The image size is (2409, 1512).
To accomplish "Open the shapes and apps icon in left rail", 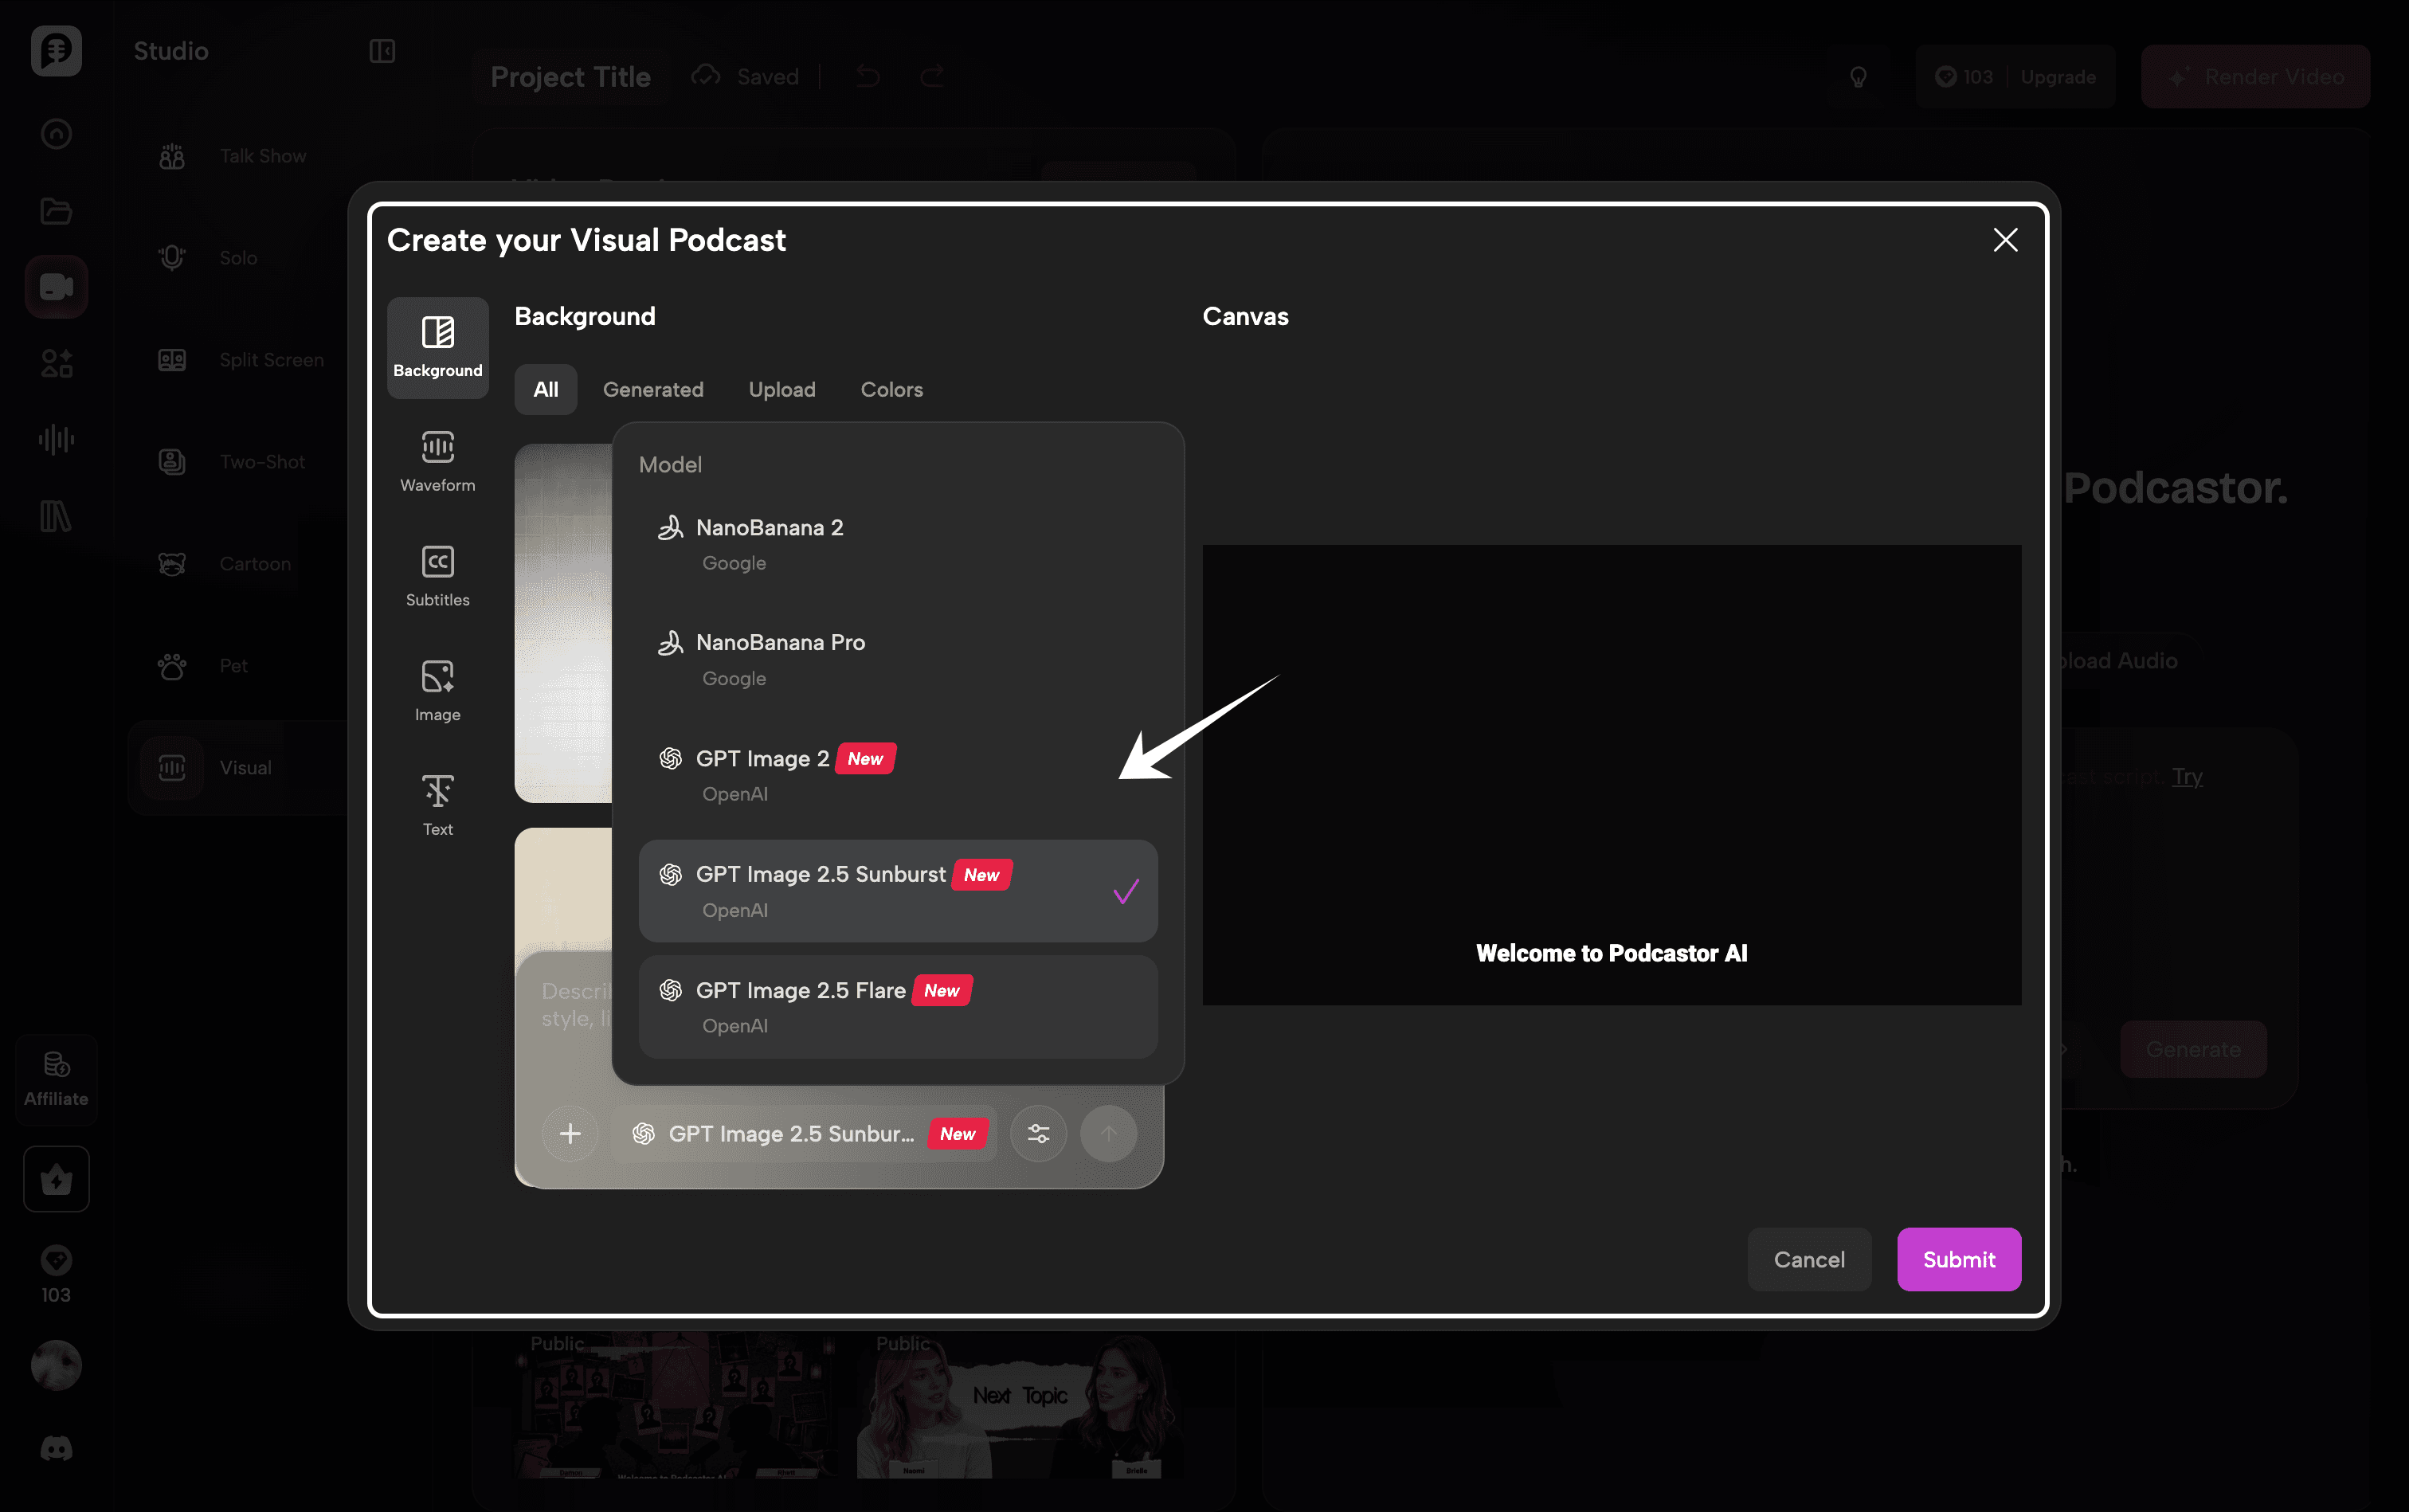I will (56, 363).
